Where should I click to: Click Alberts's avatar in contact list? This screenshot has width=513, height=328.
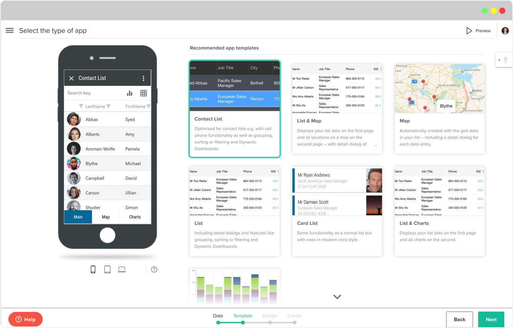pos(74,134)
